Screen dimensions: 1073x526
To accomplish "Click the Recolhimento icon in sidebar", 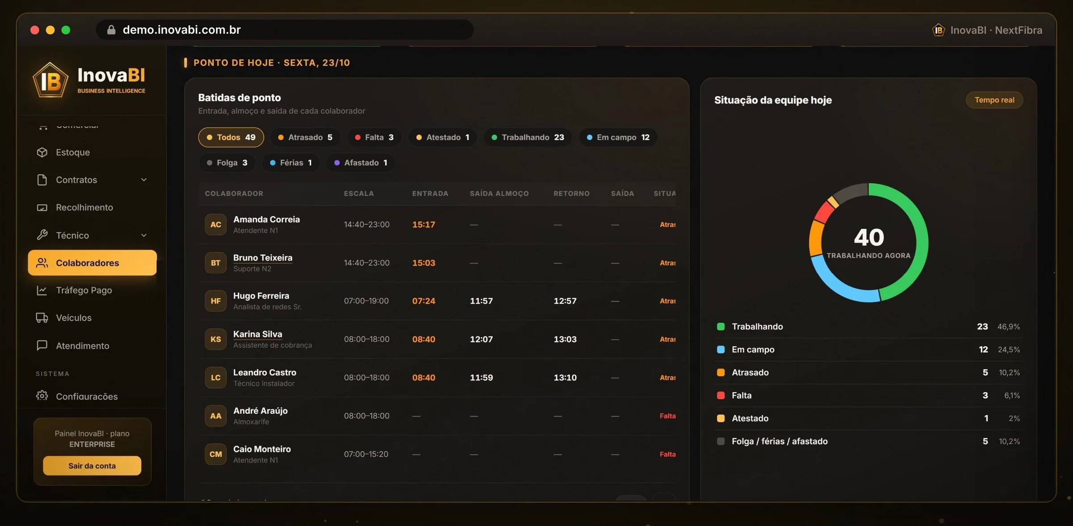I will click(x=42, y=207).
